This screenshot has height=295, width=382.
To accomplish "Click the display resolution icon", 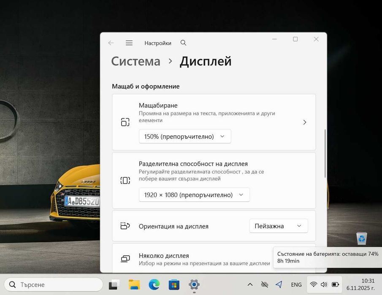I will [125, 181].
